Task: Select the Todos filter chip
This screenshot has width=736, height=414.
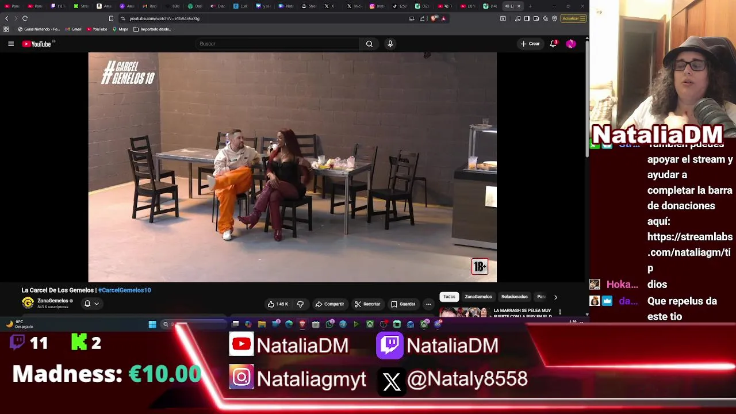Action: 449,297
